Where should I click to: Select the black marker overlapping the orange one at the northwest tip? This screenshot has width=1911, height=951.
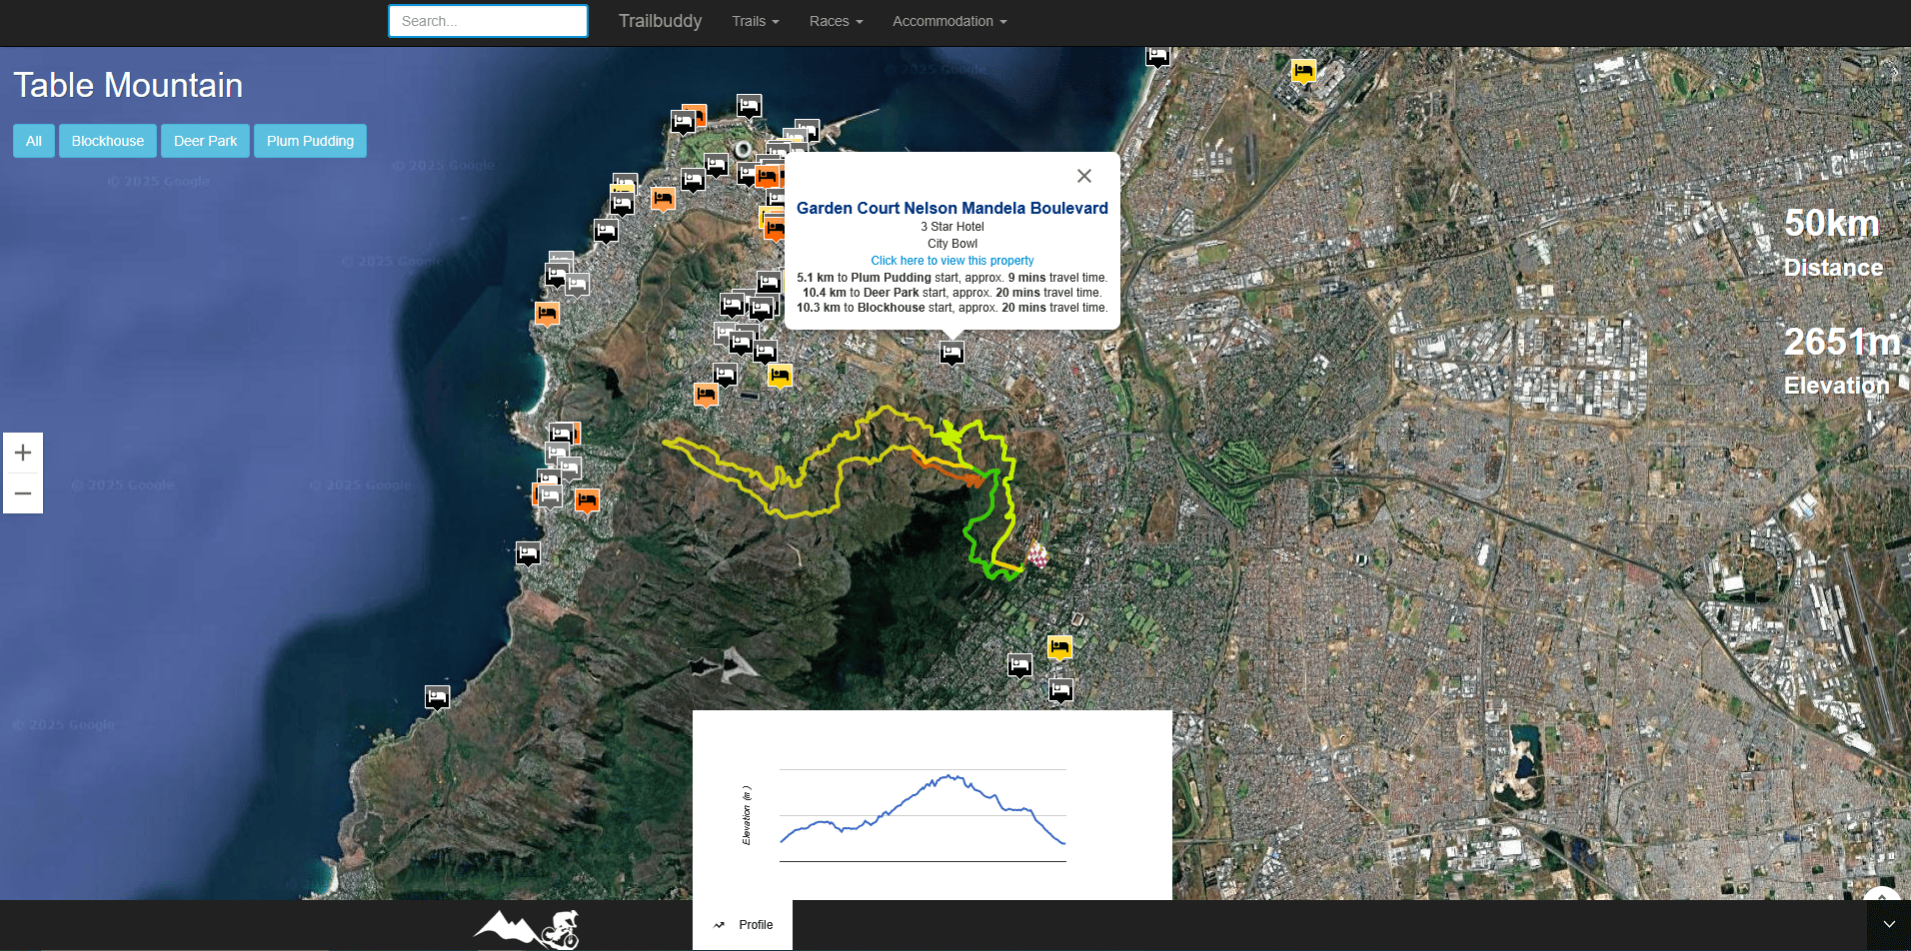coord(683,123)
